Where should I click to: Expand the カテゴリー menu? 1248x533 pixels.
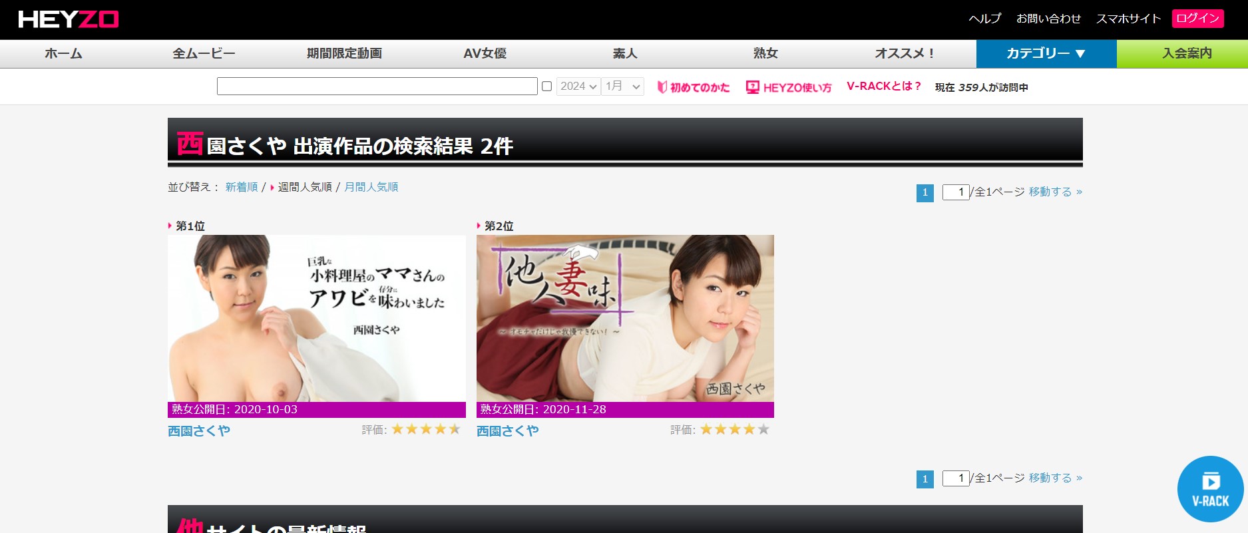point(1046,54)
